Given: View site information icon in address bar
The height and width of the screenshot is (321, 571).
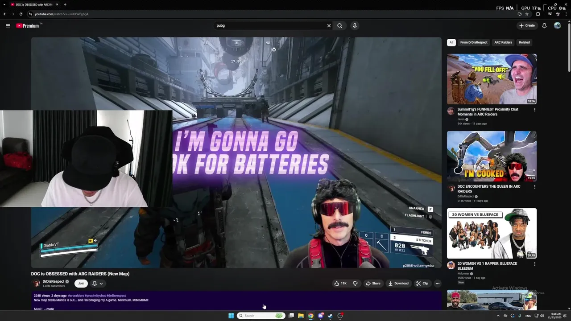Looking at the screenshot, I should 30,14.
